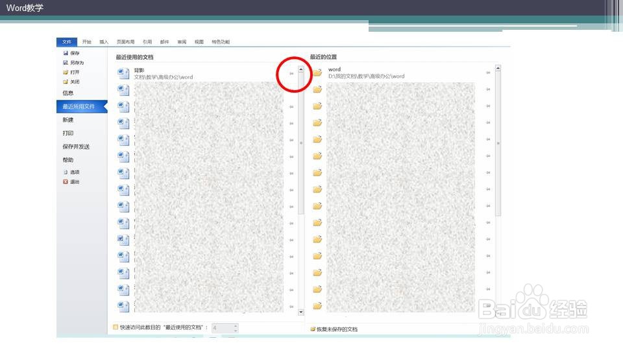Image resolution: width=623 pixels, height=350 pixels.
Task: Pin the word folder in recent places
Action: (488, 73)
